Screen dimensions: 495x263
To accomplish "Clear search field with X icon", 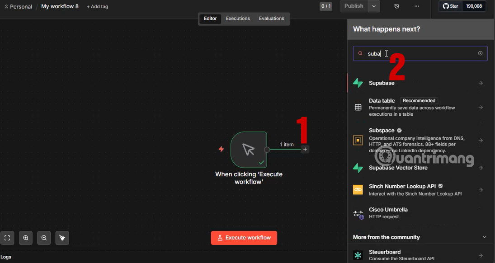I will pos(480,53).
